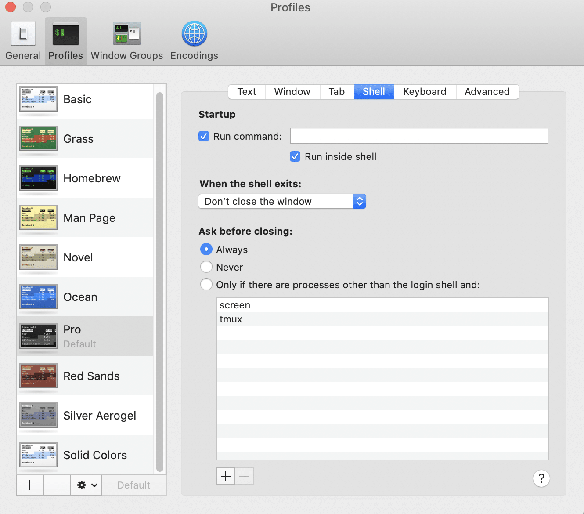Add a process to the ask-before-closing list

coord(226,476)
